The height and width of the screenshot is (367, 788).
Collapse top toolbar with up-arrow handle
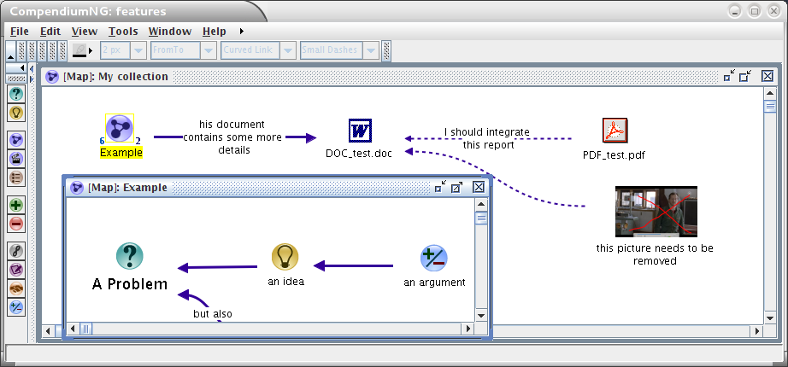[10, 50]
